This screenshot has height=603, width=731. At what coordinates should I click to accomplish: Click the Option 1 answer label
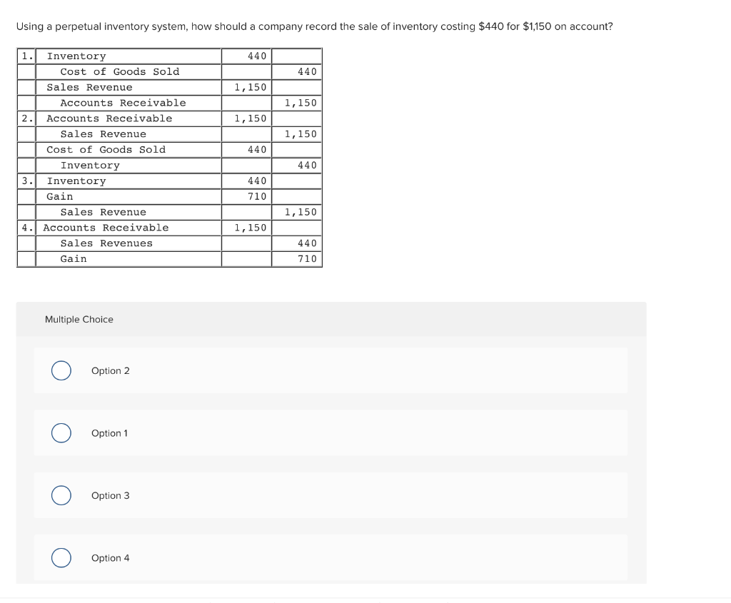click(x=109, y=432)
